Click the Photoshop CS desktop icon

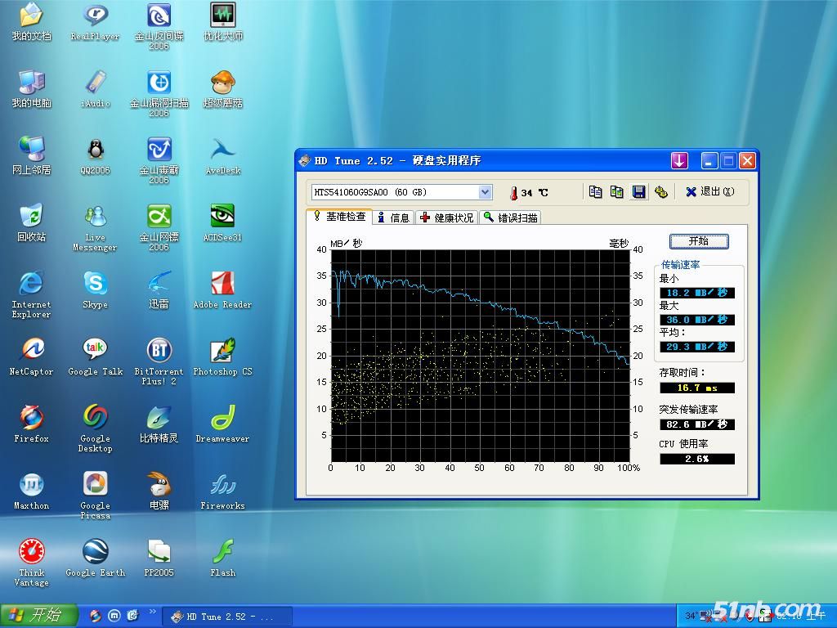(222, 351)
